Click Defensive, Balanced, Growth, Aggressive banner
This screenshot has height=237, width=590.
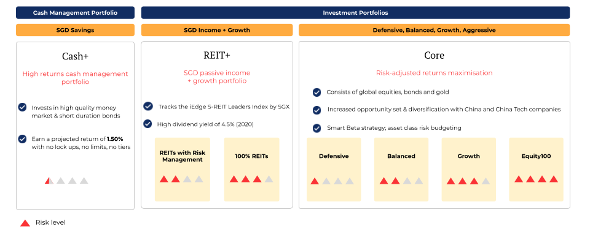pyautogui.click(x=435, y=30)
